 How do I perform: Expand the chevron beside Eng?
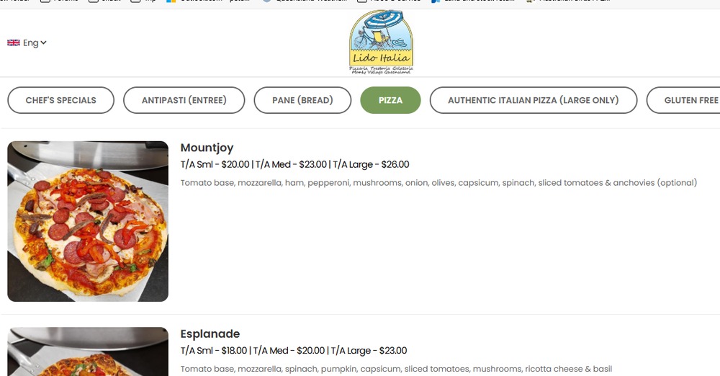point(43,42)
